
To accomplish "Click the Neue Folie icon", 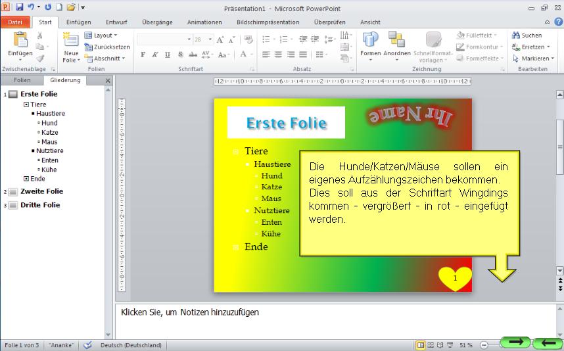I will 70,41.
